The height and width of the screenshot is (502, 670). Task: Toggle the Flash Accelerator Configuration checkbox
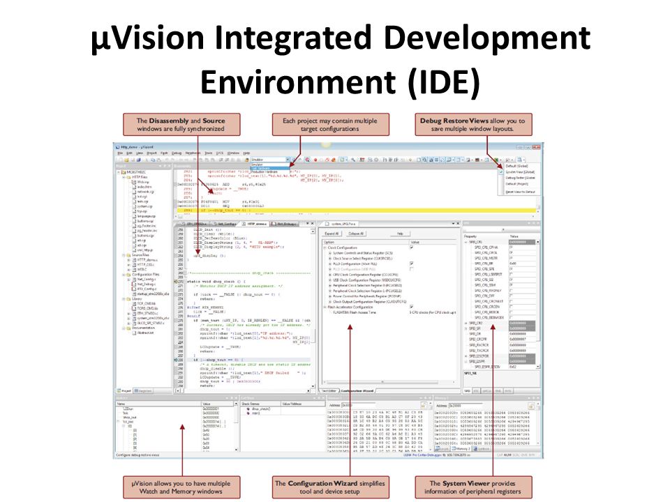coord(412,307)
